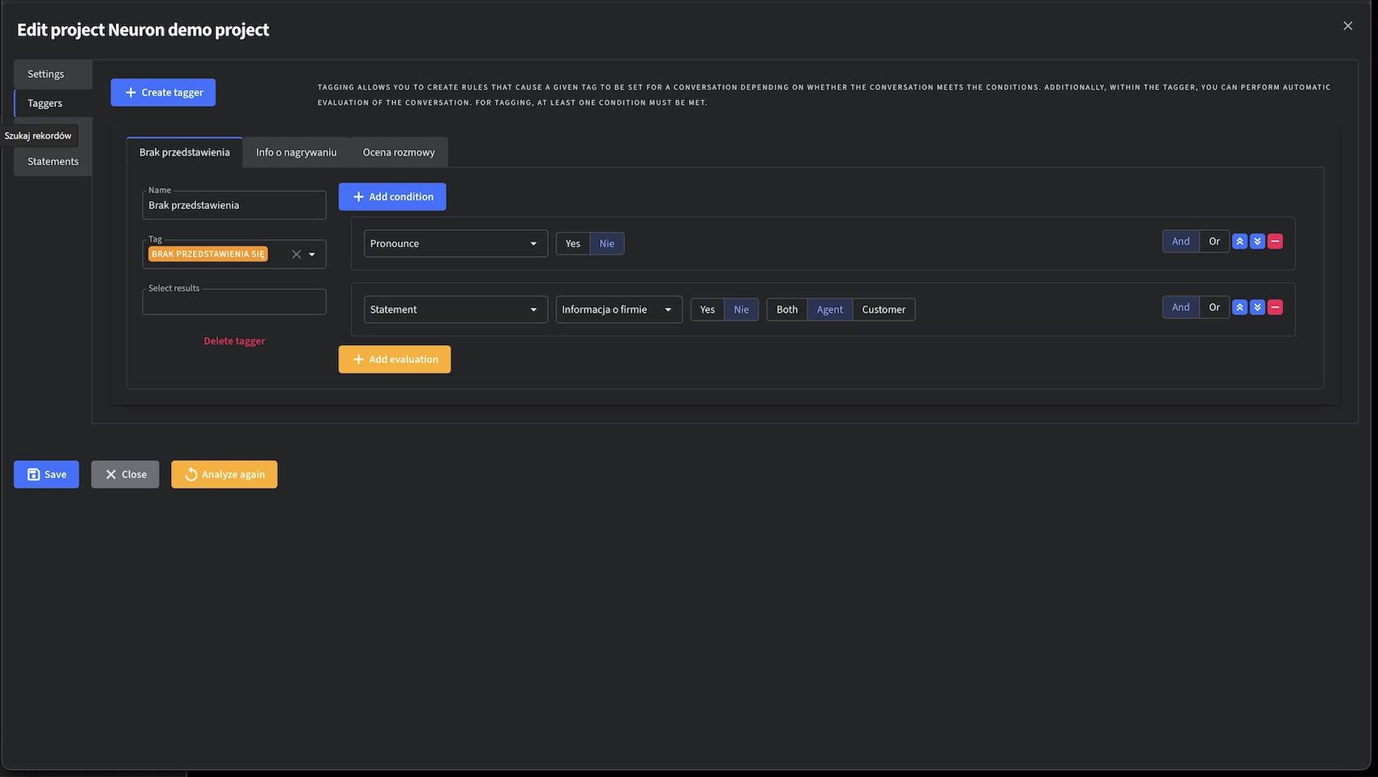
Task: Click the Add evaluation button
Action: 395,360
